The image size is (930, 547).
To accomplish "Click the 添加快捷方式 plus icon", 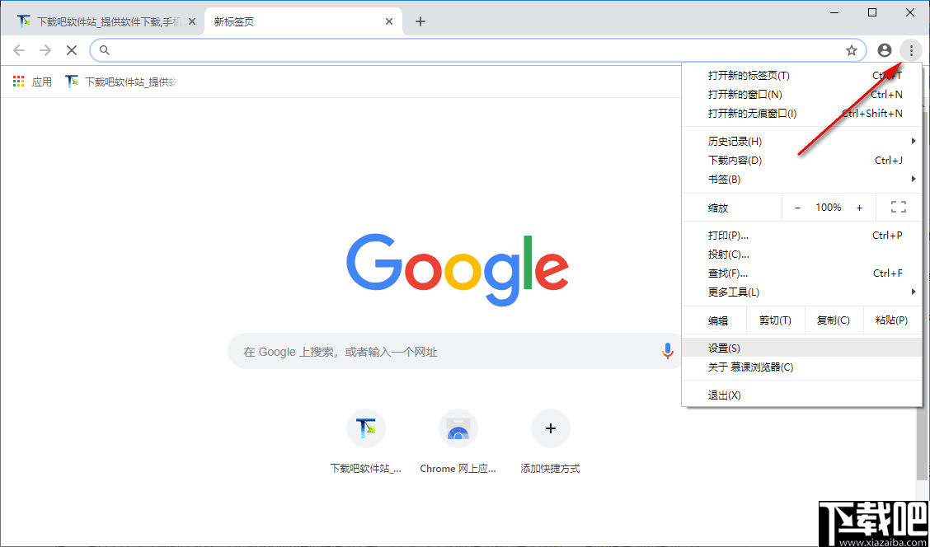I will tap(550, 428).
